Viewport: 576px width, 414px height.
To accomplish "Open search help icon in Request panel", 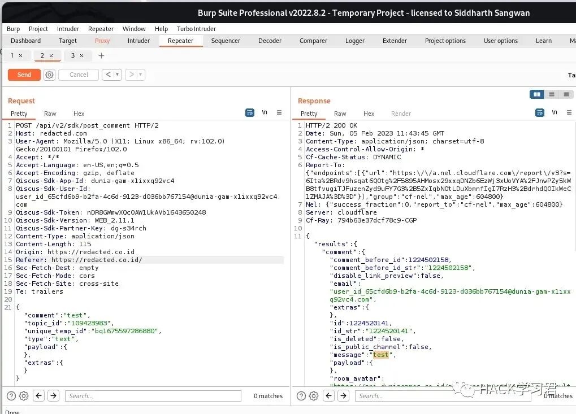I will 11,396.
